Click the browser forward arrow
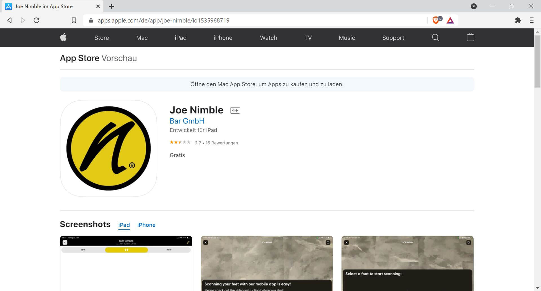The image size is (541, 291). [x=23, y=20]
